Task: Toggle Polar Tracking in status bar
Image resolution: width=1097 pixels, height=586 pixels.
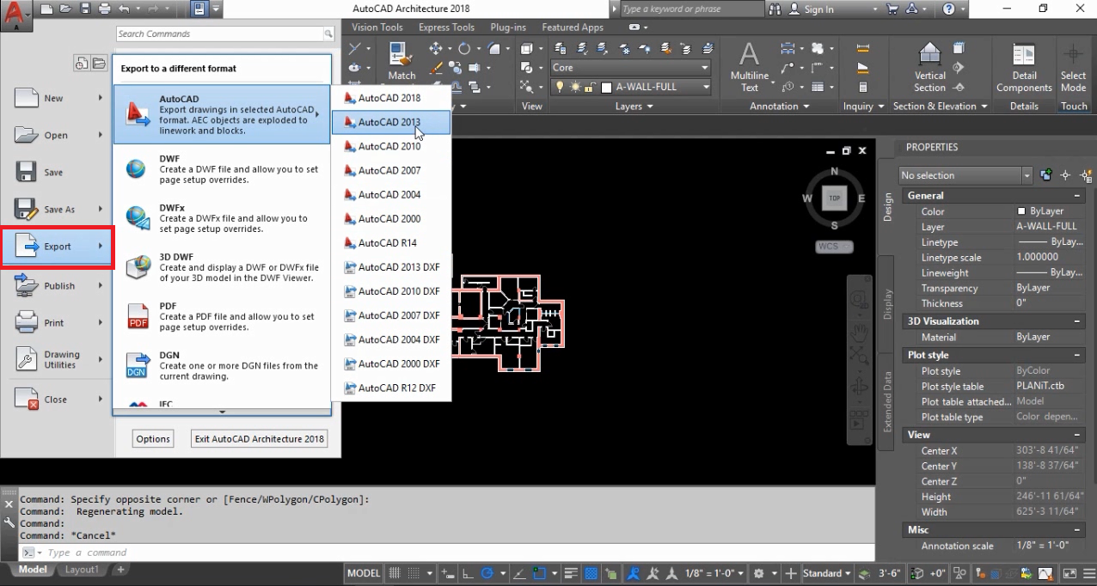Action: click(x=487, y=573)
